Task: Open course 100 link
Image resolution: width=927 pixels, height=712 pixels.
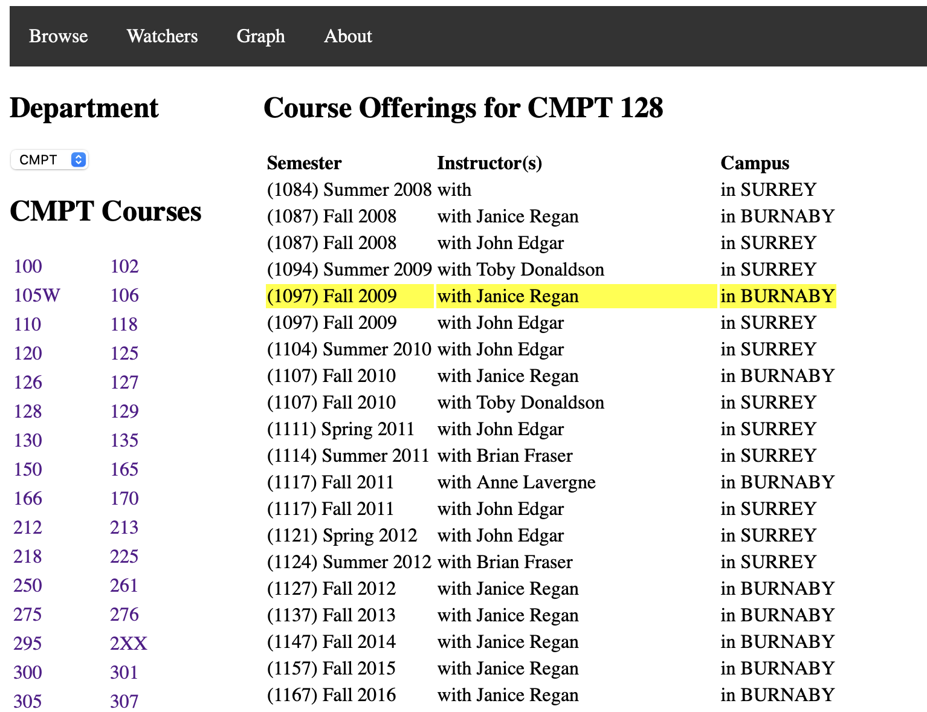Action: pyautogui.click(x=28, y=267)
